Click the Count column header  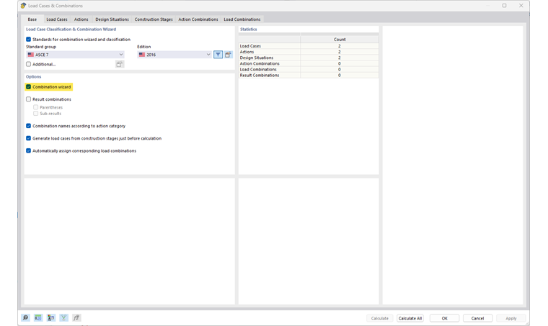tap(340, 40)
